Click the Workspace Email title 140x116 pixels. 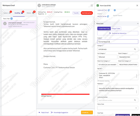(x=9, y=5)
